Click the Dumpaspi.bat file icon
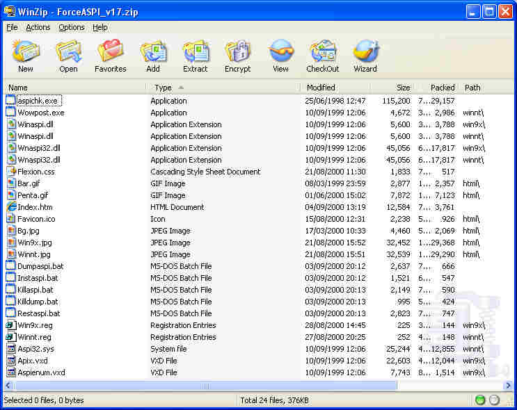Image resolution: width=517 pixels, height=410 pixels. coord(11,266)
